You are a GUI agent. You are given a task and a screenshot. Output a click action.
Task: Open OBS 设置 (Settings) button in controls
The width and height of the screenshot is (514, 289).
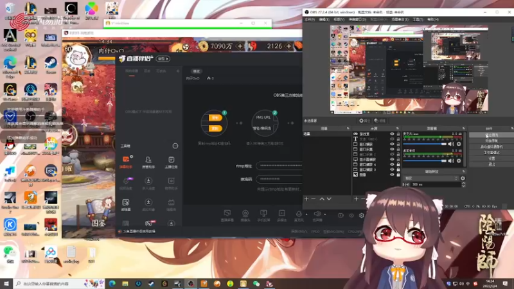[x=492, y=159]
